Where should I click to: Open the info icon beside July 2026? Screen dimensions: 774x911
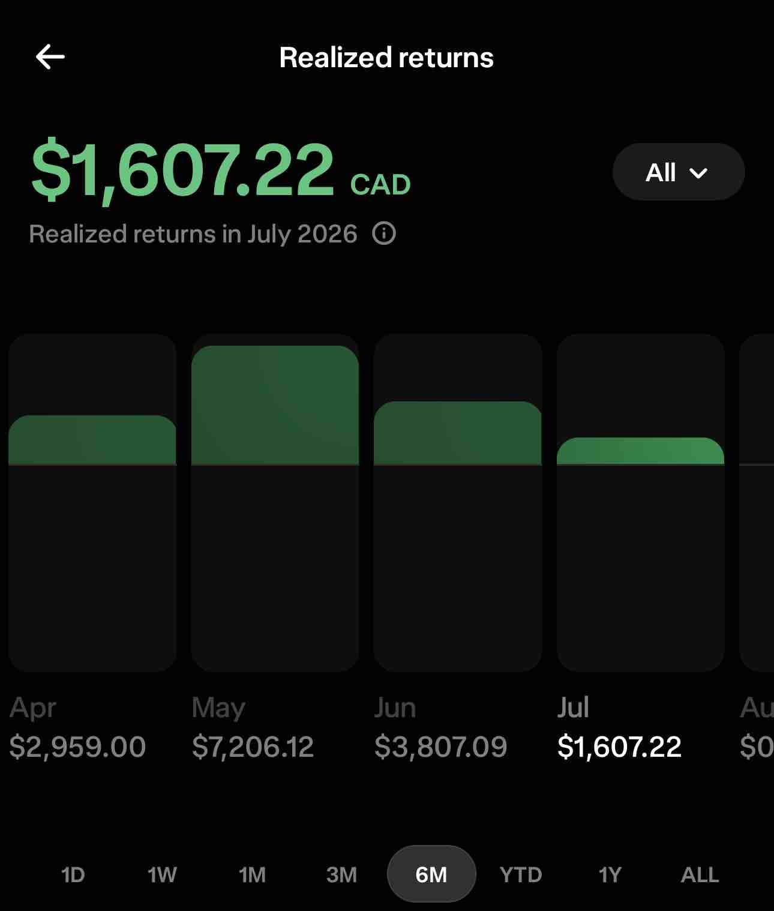click(x=384, y=233)
